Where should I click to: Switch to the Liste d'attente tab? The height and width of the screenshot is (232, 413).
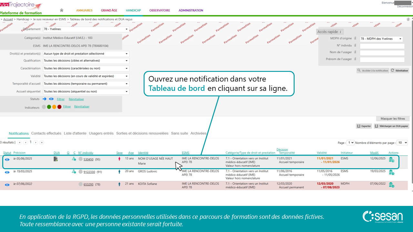[75, 133]
